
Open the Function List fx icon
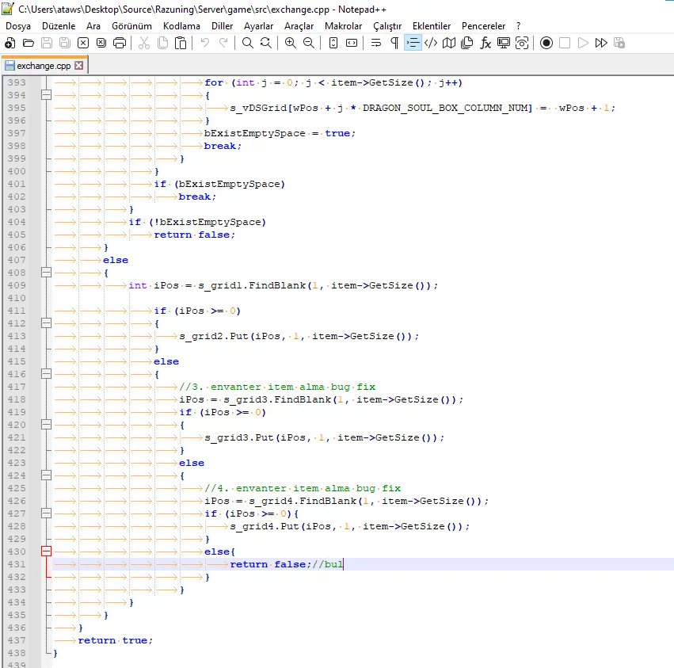486,43
